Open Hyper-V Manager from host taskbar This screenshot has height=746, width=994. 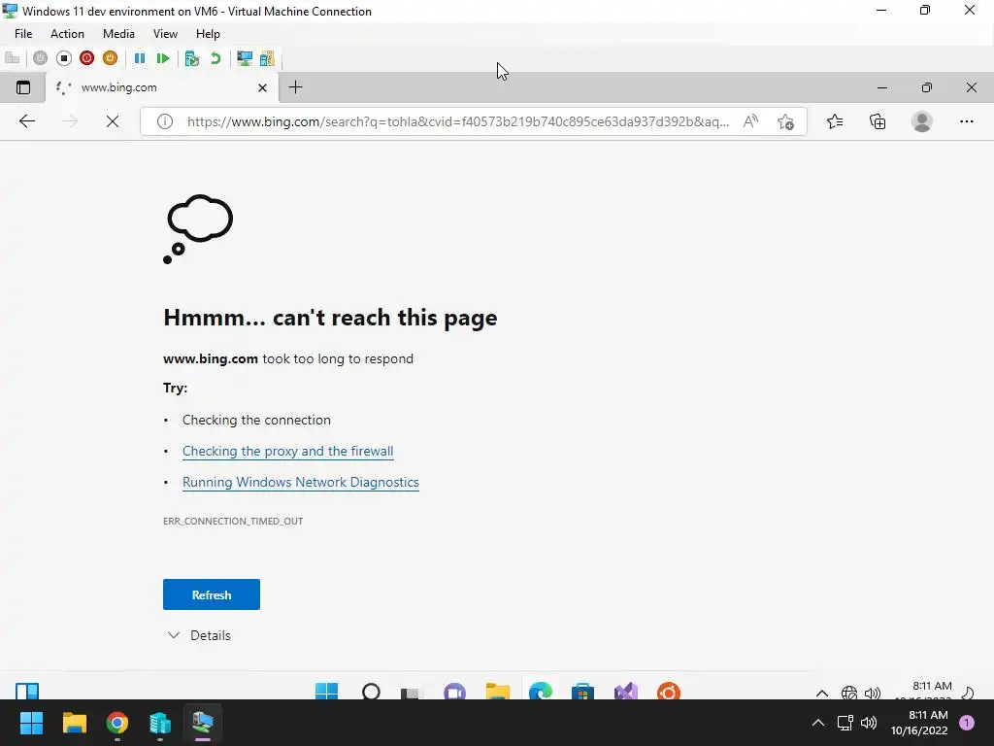tap(160, 723)
